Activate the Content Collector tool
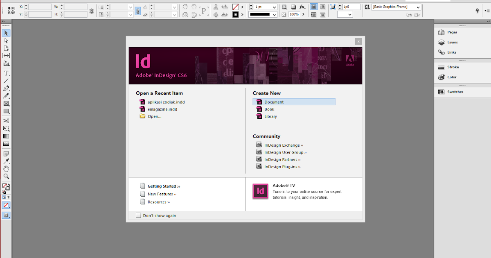The width and height of the screenshot is (491, 258). [6, 63]
